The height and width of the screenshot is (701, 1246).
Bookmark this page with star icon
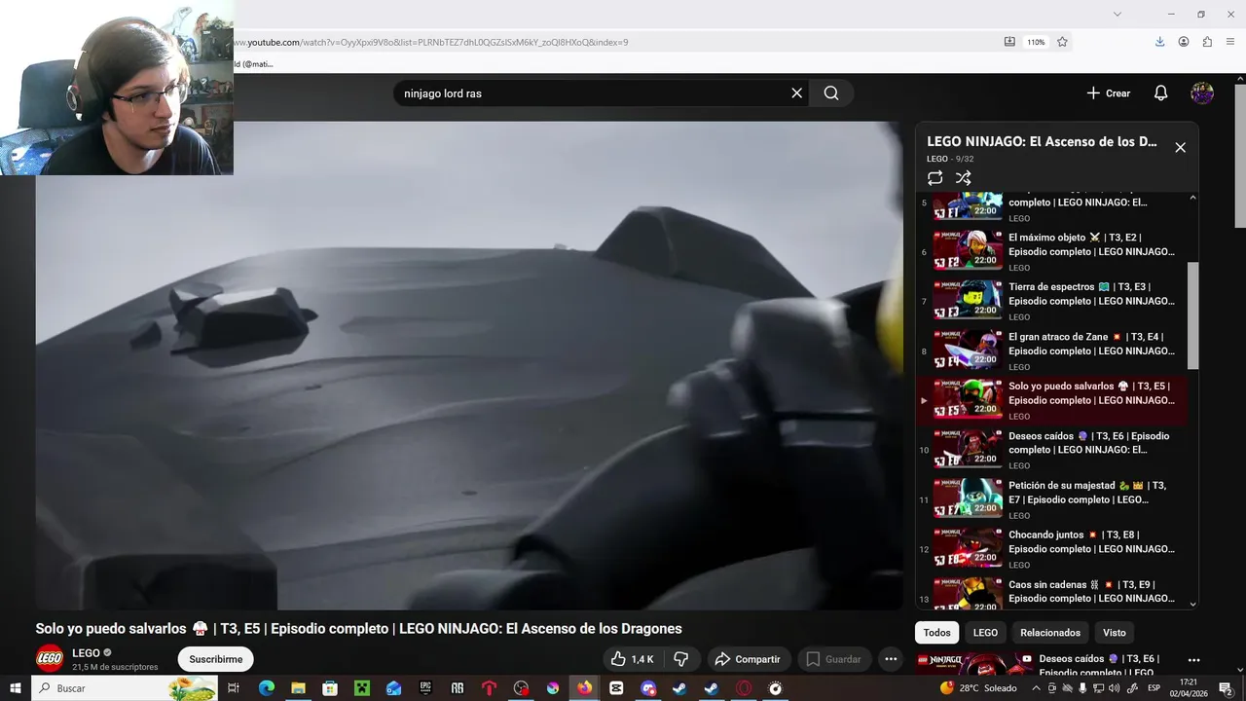(x=1062, y=42)
